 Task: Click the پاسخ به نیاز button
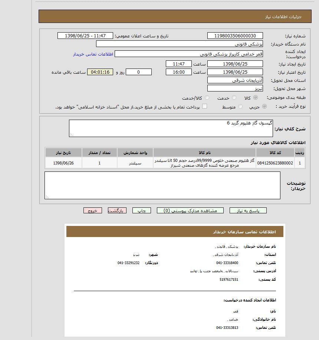pos(248,210)
